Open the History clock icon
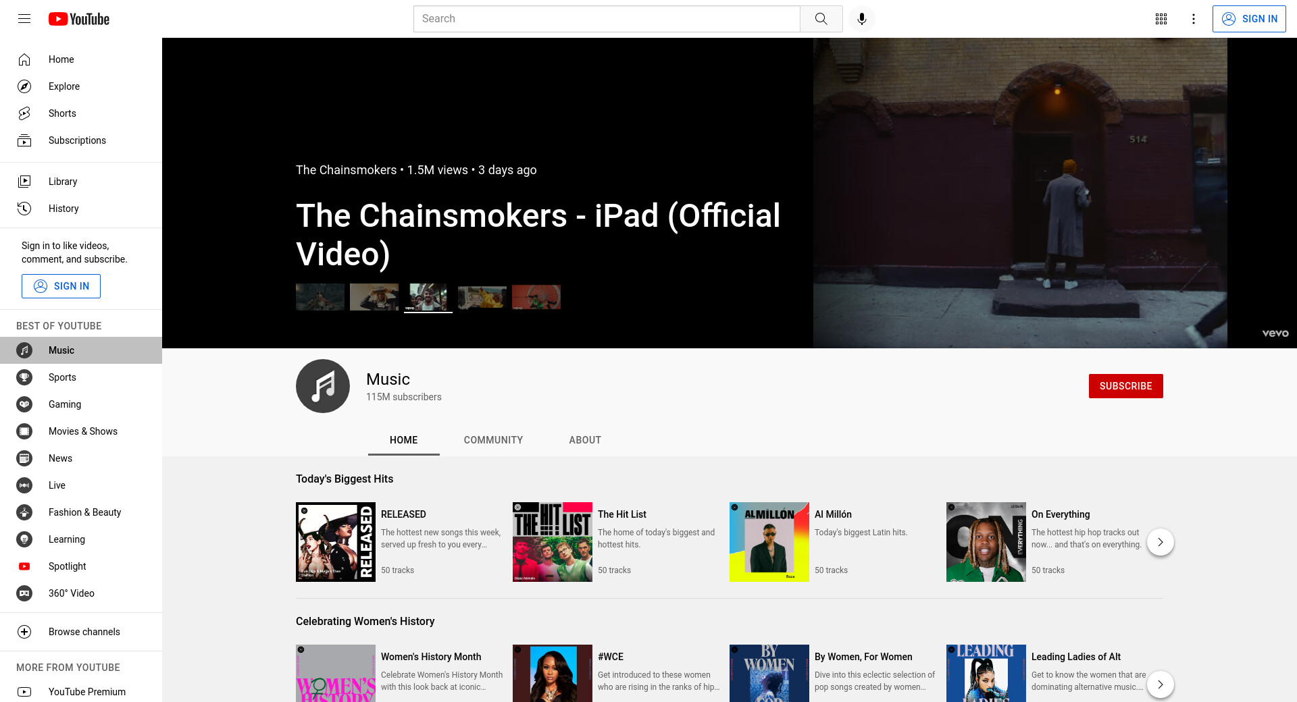Image resolution: width=1297 pixels, height=702 pixels. coord(24,209)
